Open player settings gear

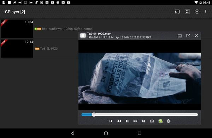[169, 121]
